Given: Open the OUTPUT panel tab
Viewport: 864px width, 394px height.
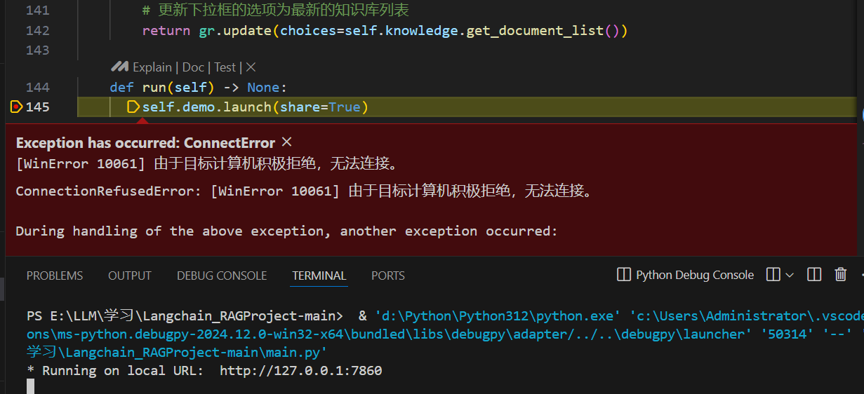Looking at the screenshot, I should point(130,276).
